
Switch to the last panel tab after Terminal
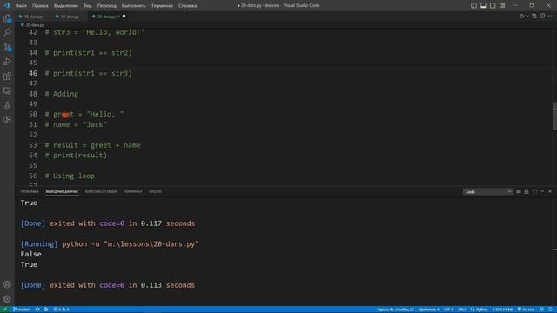click(x=155, y=191)
